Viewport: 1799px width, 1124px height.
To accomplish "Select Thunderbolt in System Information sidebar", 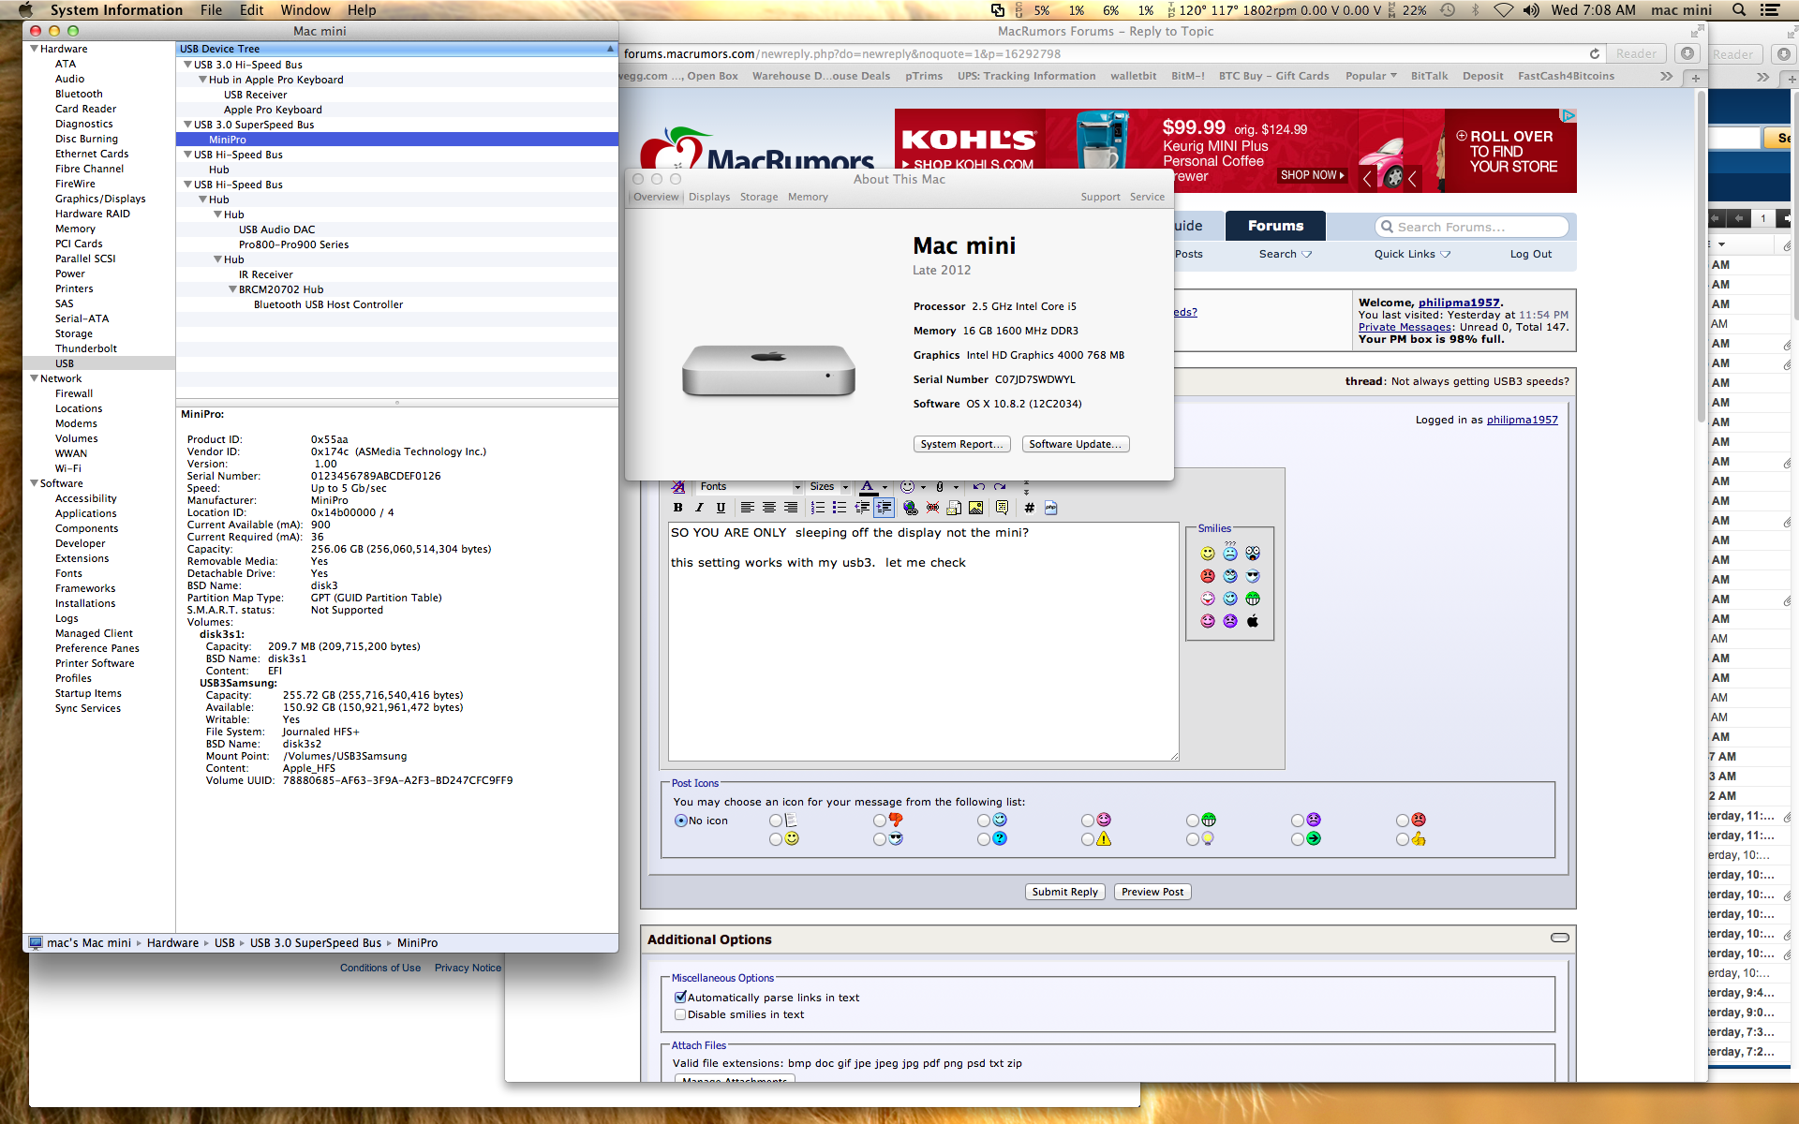I will click(86, 348).
